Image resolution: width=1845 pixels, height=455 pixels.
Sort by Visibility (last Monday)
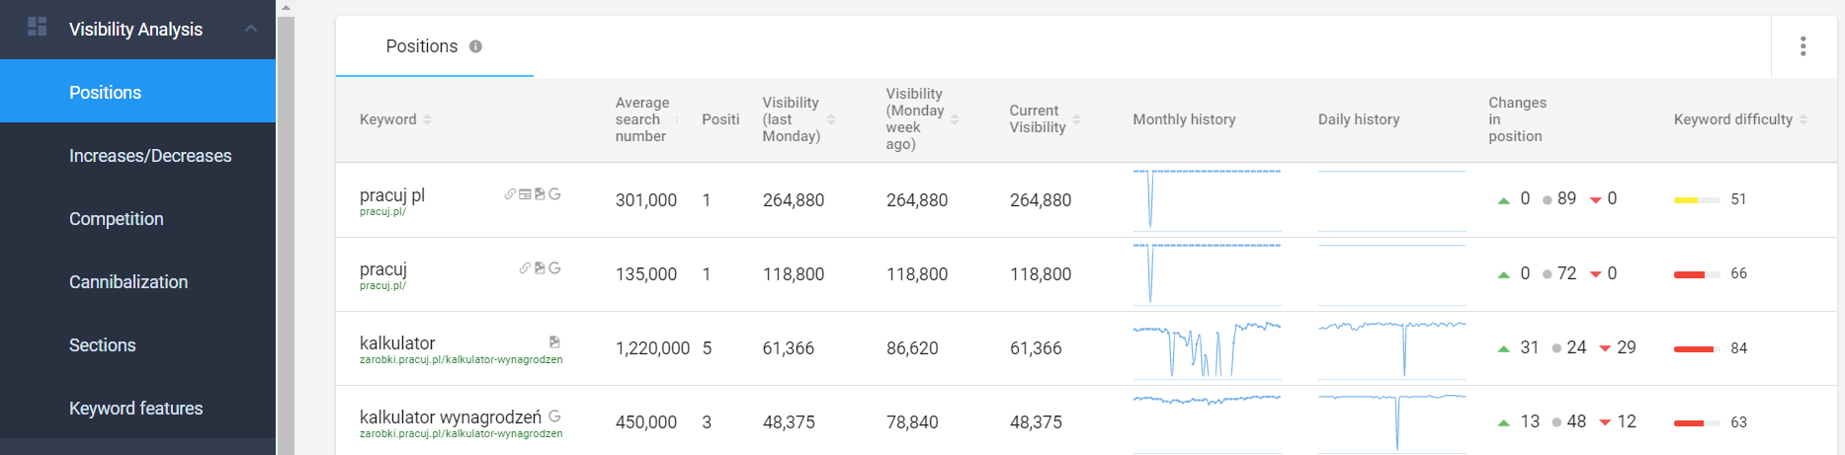(x=831, y=119)
